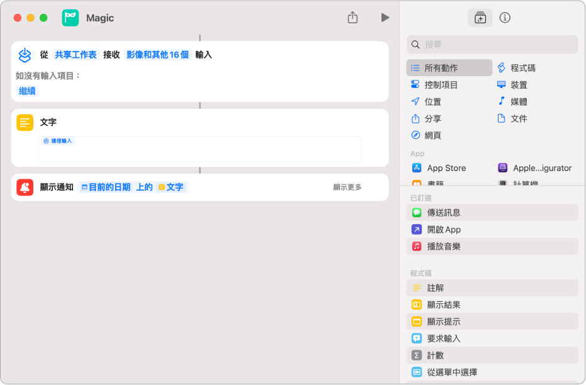The width and height of the screenshot is (586, 385).
Task: Open the action library panel icon
Action: click(x=480, y=18)
